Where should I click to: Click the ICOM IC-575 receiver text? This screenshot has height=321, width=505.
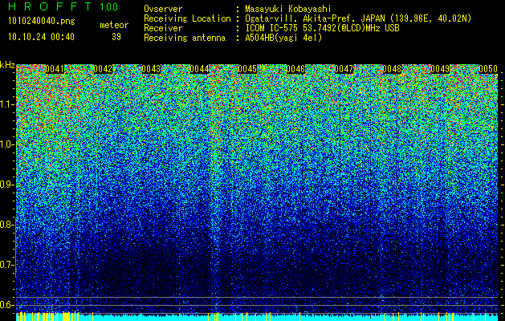[x=322, y=28]
